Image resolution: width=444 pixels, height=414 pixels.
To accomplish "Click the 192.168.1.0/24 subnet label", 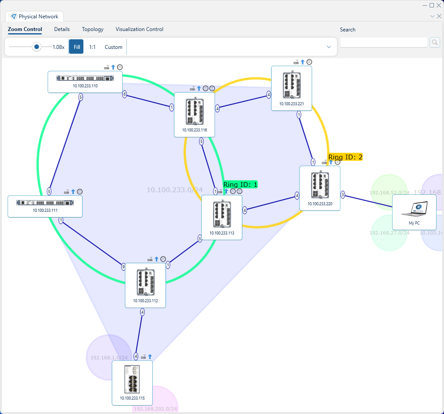I will pyautogui.click(x=109, y=358).
